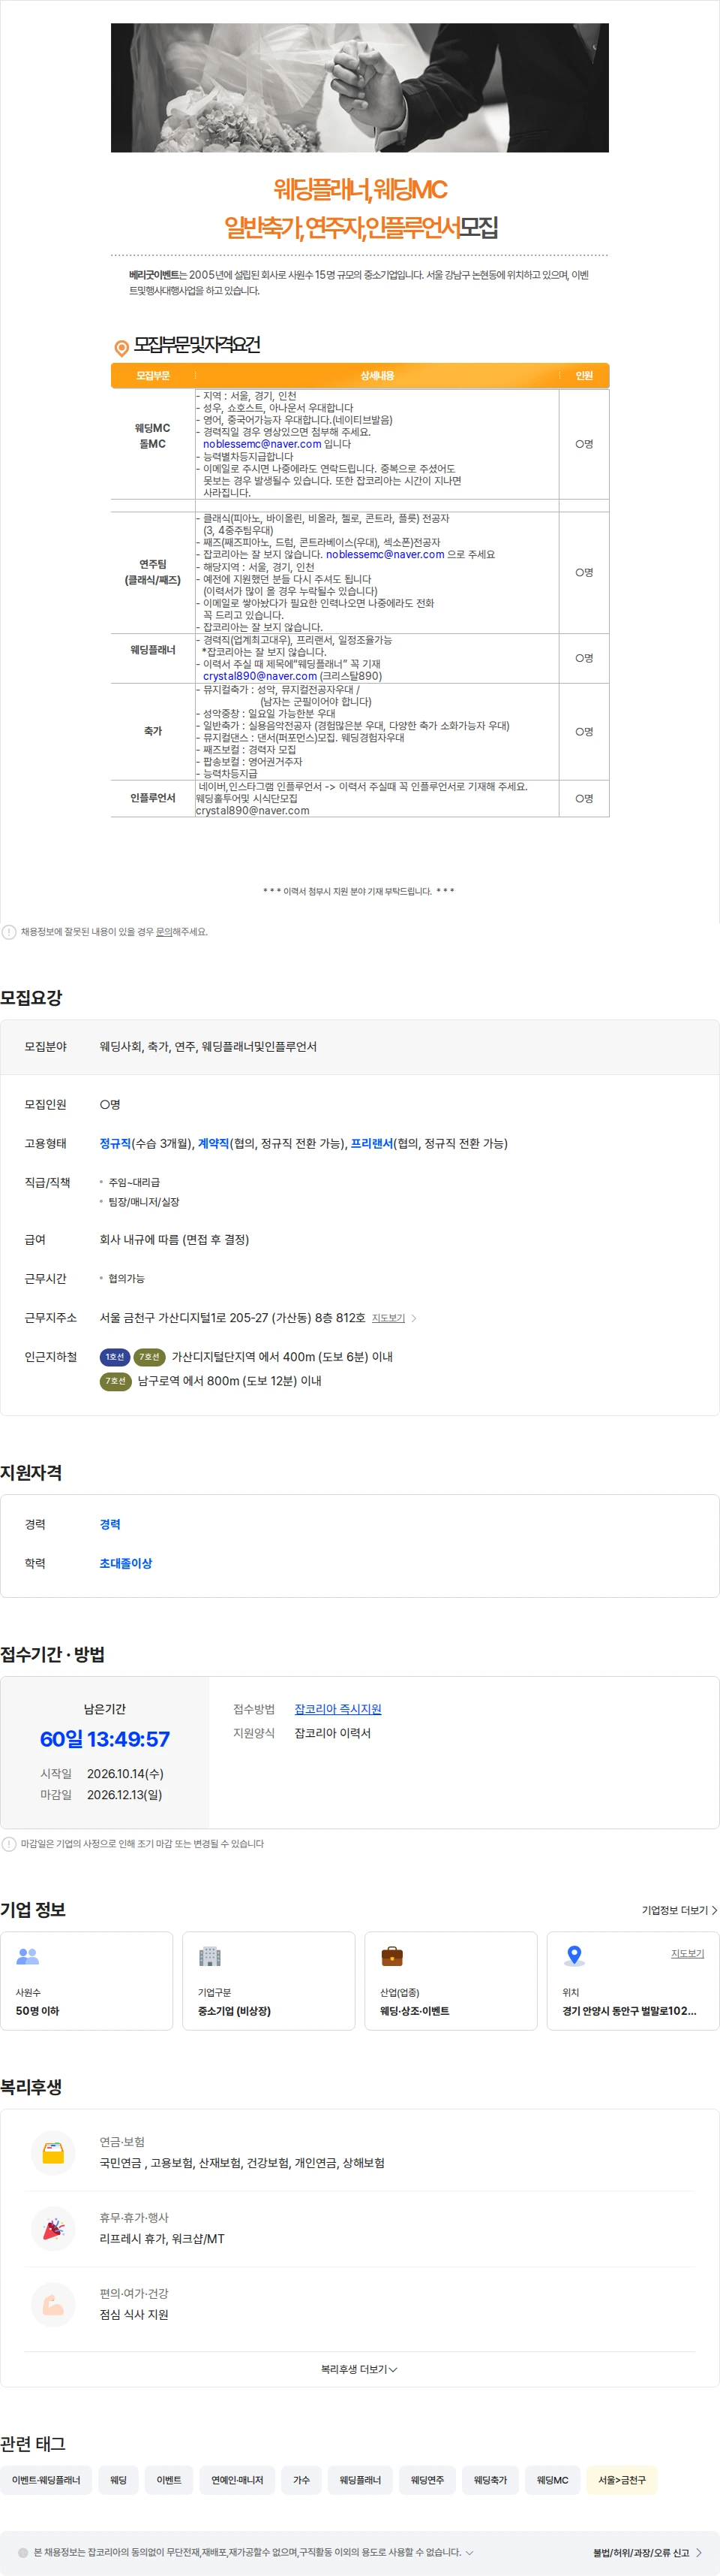This screenshot has width=720, height=2576.
Task: Select the 서울>금천구 location tag
Action: pyautogui.click(x=621, y=2480)
